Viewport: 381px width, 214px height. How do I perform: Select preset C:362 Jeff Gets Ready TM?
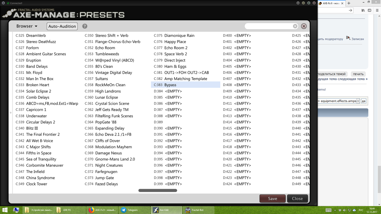(x=117, y=110)
